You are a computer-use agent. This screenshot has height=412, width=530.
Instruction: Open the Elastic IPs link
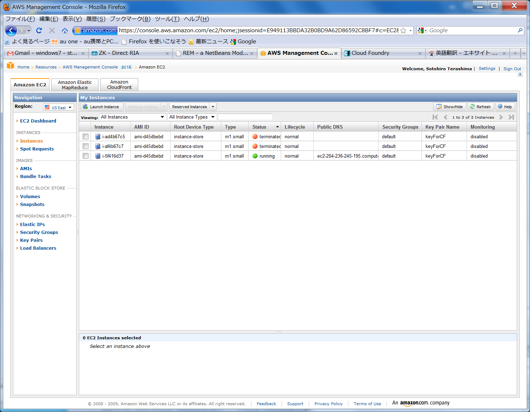click(x=32, y=225)
